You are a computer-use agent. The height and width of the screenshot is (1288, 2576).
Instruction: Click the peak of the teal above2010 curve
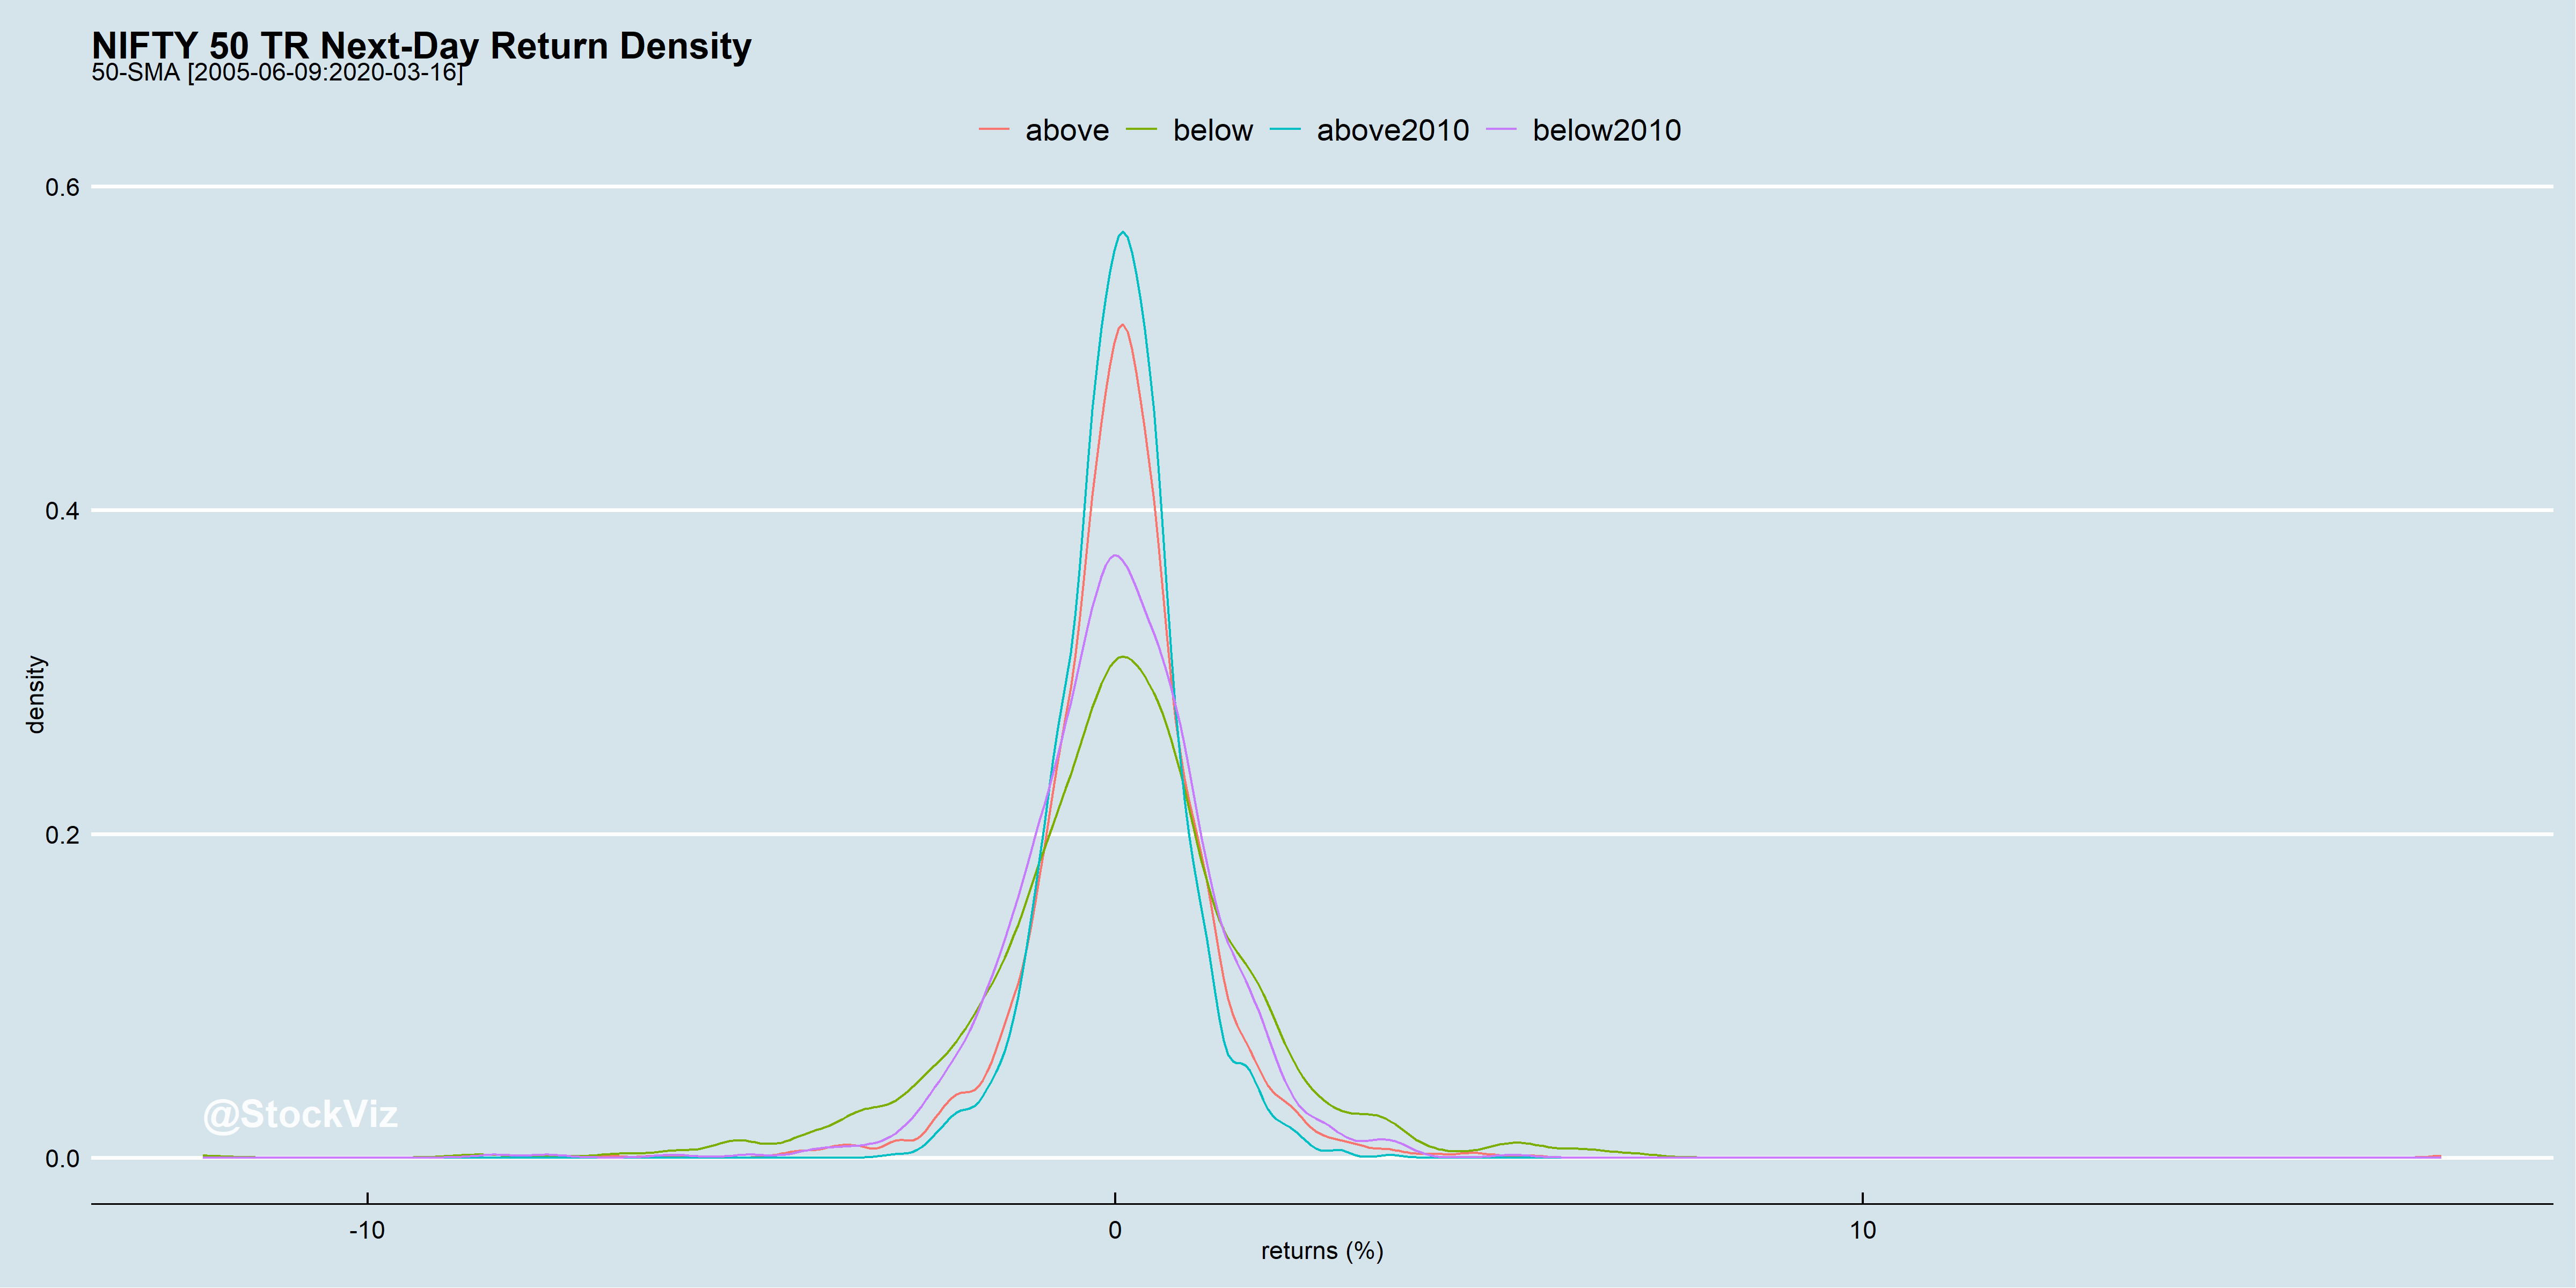(1123, 232)
